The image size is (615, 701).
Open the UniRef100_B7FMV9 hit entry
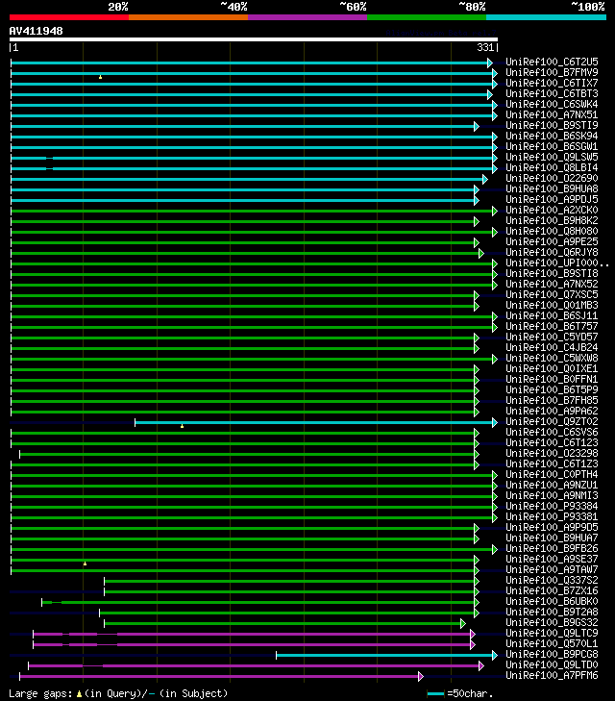(552, 72)
